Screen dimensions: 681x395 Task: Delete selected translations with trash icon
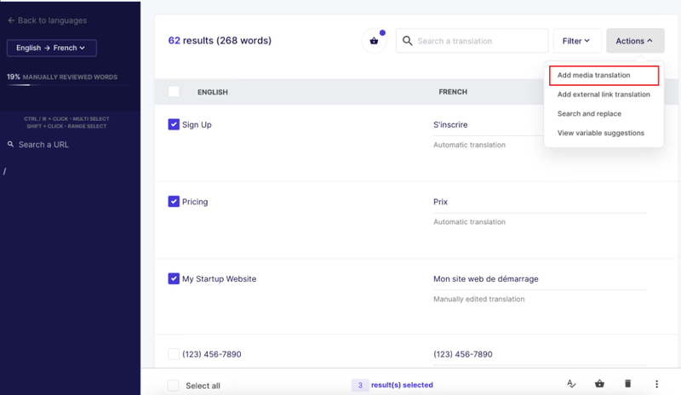click(x=627, y=384)
